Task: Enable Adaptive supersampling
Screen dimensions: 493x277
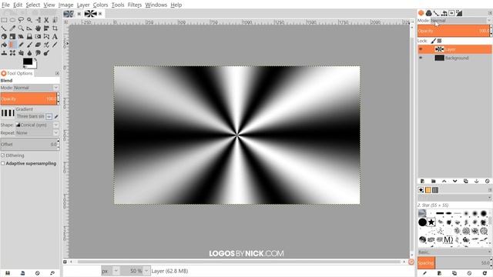Action: pos(3,163)
